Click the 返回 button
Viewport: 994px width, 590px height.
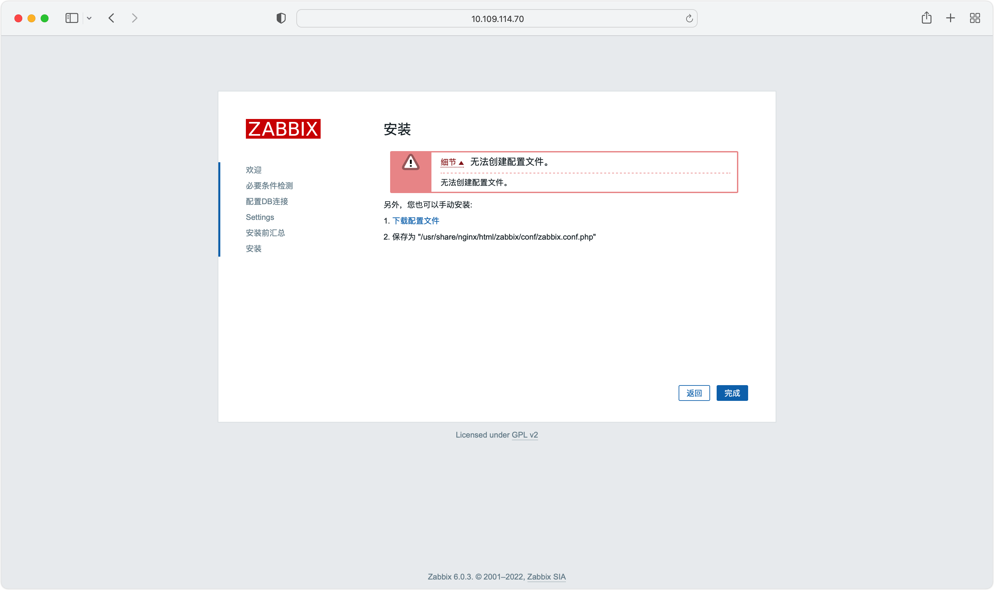pyautogui.click(x=694, y=393)
